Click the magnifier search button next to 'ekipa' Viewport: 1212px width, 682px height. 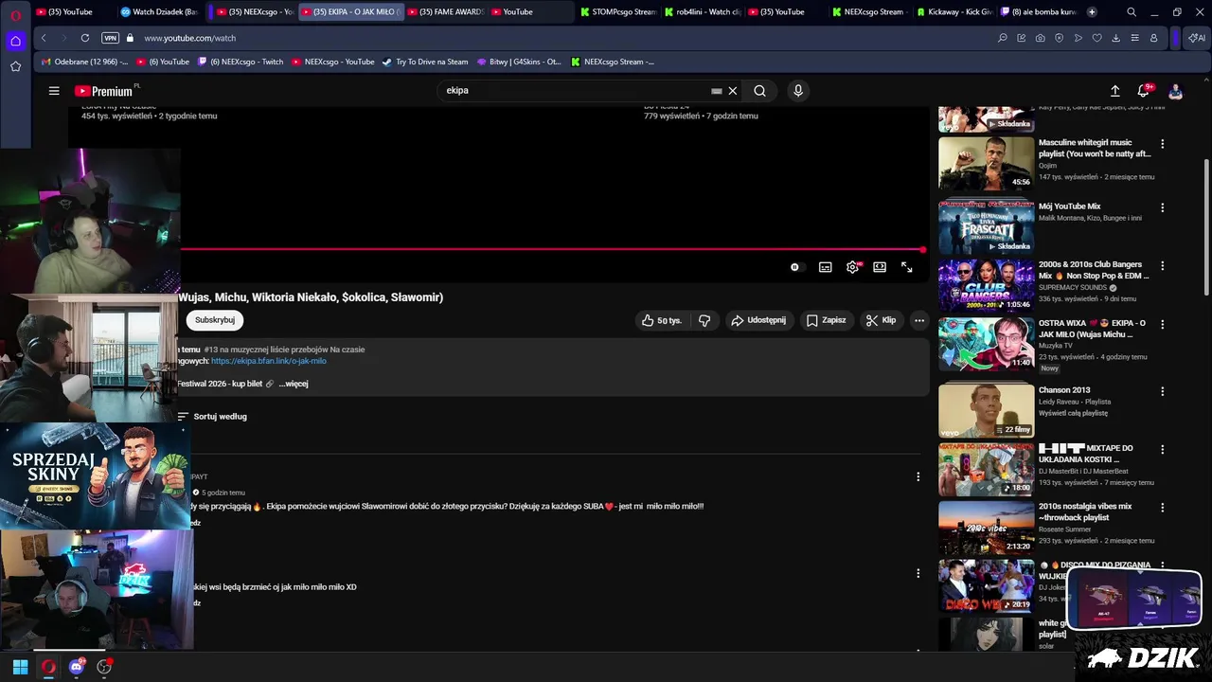[759, 91]
